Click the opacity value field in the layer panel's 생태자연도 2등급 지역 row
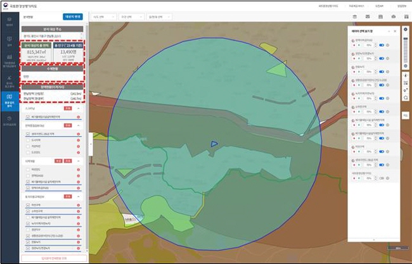The height and width of the screenshot is (264, 412). 369,165
